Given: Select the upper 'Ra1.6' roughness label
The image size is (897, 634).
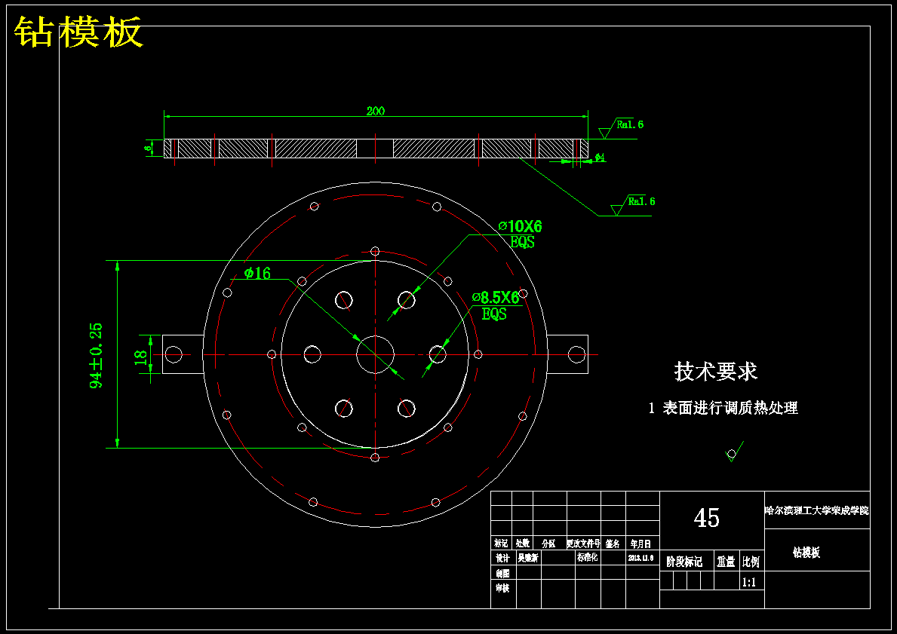Looking at the screenshot, I should pos(630,124).
